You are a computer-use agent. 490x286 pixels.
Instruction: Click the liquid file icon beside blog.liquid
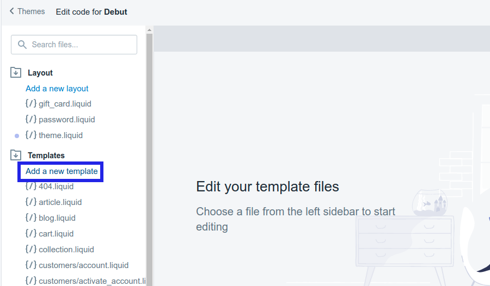click(x=31, y=218)
